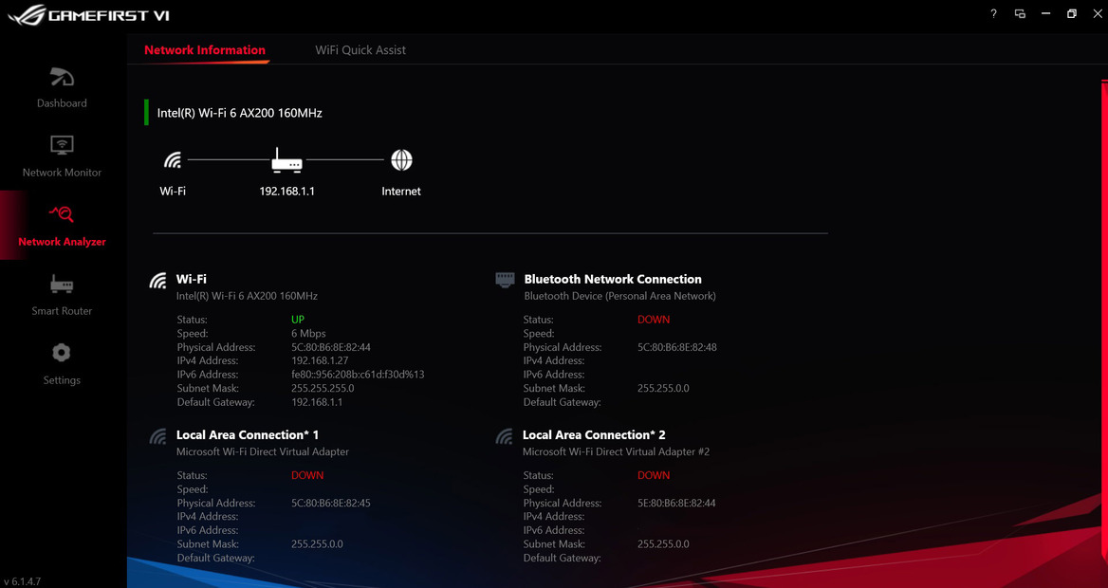Click the Bluetooth Device (Personal Area Network) text
The width and height of the screenshot is (1108, 588).
(x=619, y=296)
